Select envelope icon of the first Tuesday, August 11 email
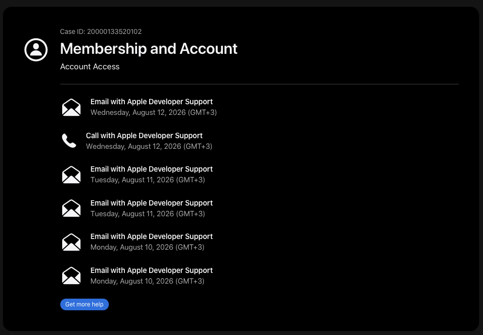This screenshot has height=335, width=483. point(71,175)
